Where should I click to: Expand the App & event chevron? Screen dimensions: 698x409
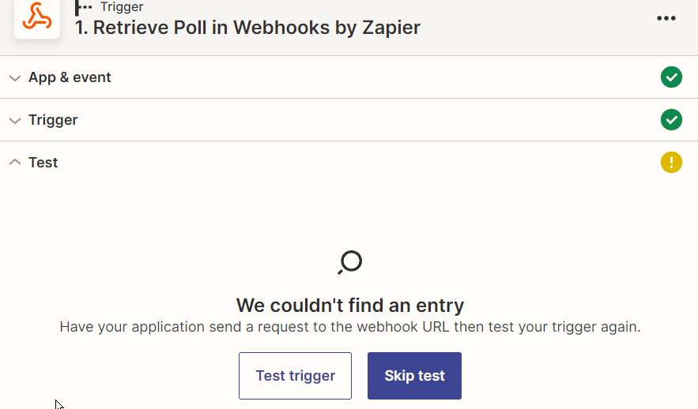pos(15,78)
